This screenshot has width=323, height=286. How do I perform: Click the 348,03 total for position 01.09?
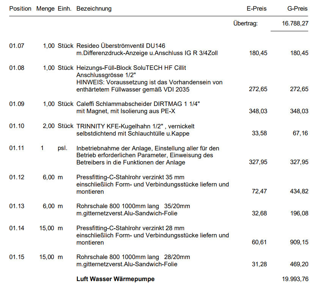click(x=299, y=111)
